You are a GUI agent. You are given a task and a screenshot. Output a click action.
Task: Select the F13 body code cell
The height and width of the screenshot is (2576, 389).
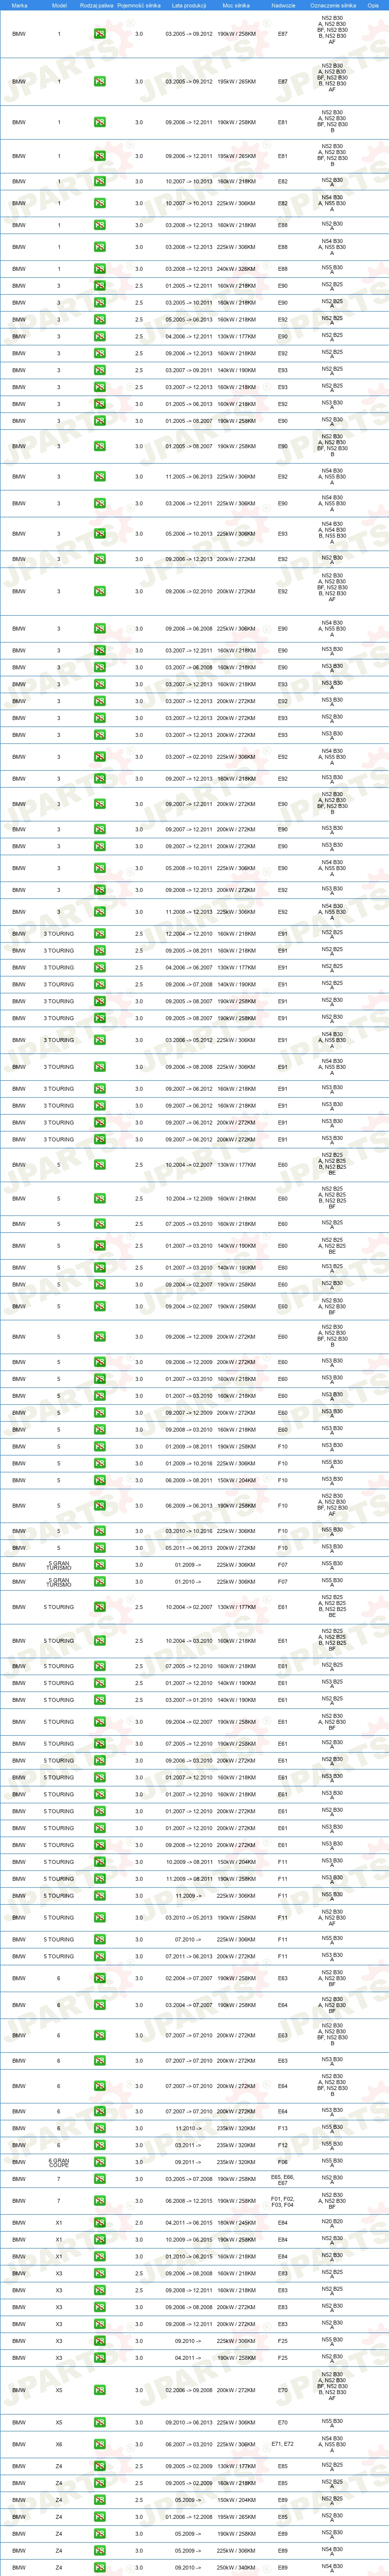click(x=283, y=2128)
